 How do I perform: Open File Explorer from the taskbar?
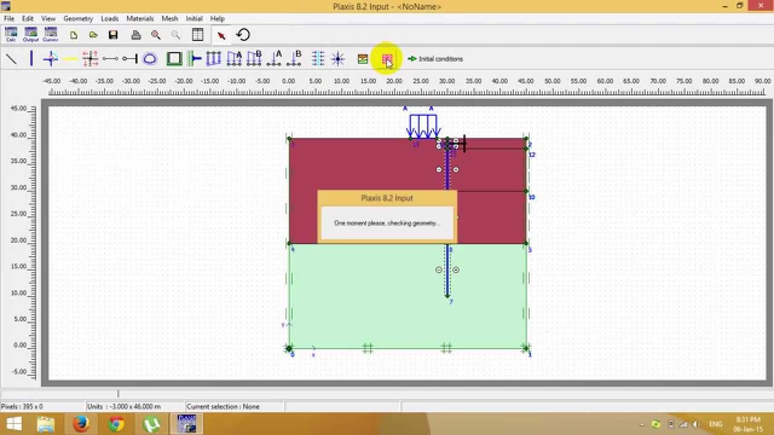click(46, 424)
